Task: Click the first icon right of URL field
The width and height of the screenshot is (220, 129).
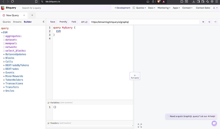Action: [x=203, y=22]
